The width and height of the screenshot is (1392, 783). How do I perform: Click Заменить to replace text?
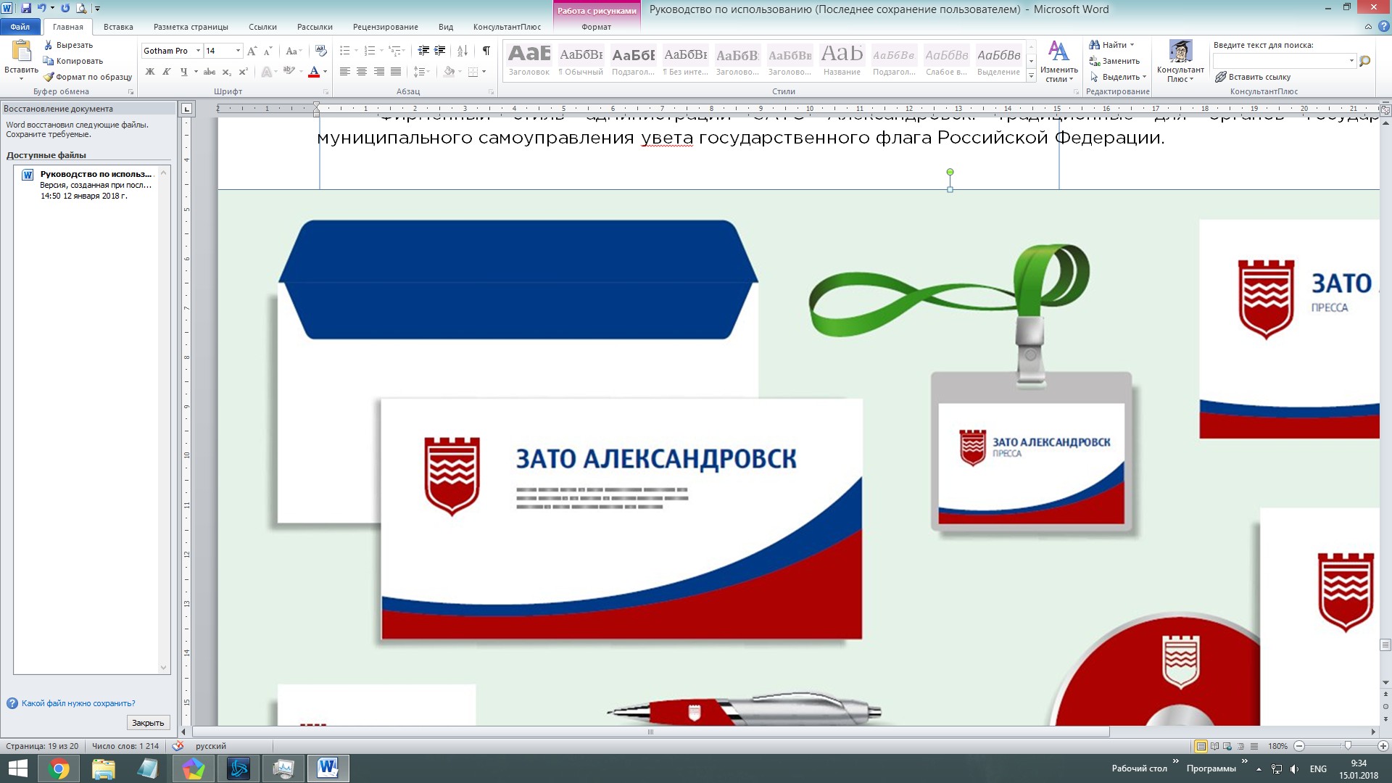(1114, 61)
